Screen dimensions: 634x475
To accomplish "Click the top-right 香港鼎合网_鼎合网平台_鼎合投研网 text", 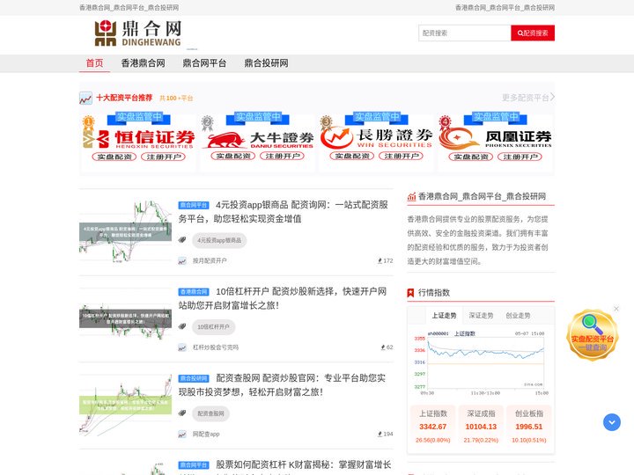I will click(505, 8).
